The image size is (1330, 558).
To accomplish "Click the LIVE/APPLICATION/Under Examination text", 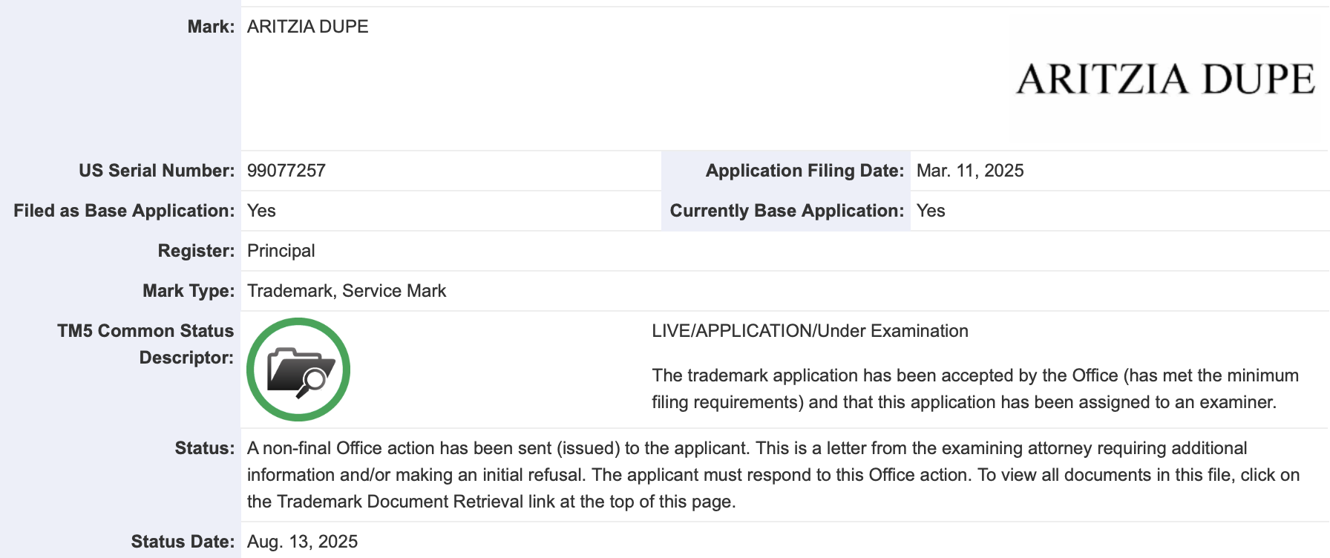I will (x=810, y=331).
